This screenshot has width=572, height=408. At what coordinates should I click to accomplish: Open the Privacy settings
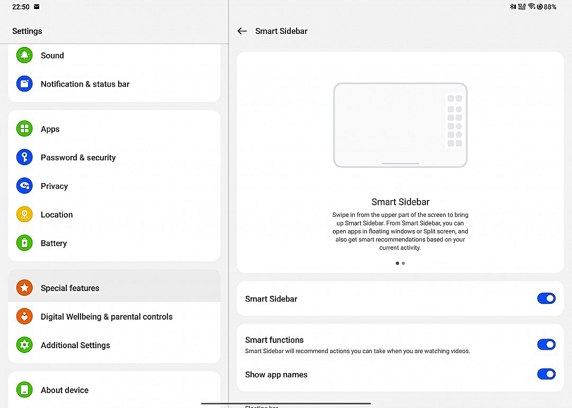click(114, 186)
